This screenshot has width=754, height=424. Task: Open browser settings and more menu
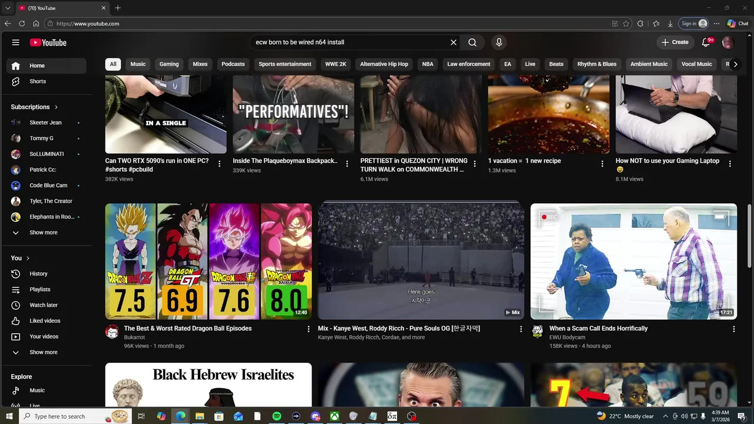click(716, 24)
